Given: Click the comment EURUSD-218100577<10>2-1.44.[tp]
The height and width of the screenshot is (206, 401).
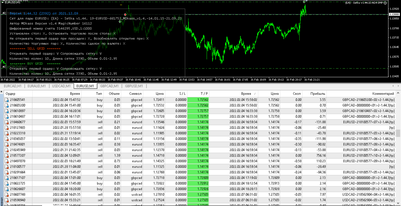Looking at the screenshot, I should (x=369, y=156).
